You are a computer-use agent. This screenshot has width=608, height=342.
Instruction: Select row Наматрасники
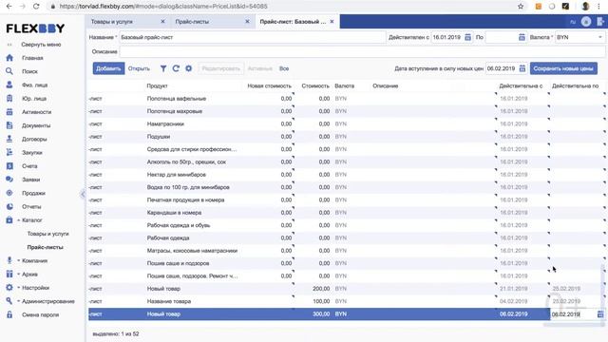[346, 124]
